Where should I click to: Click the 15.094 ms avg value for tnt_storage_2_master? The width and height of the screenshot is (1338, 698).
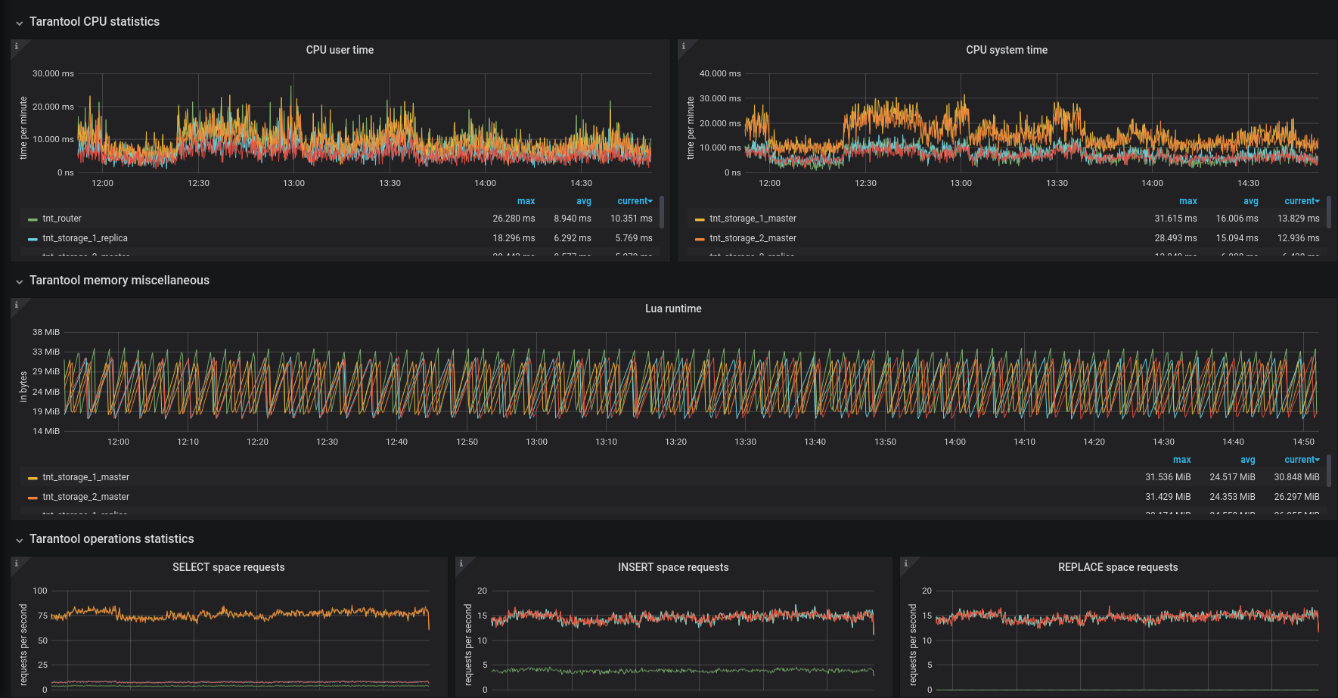pyautogui.click(x=1237, y=238)
